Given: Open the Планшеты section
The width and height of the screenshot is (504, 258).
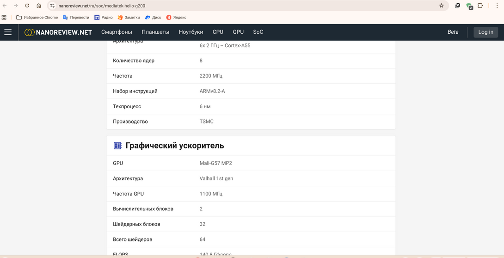Looking at the screenshot, I should tap(155, 32).
